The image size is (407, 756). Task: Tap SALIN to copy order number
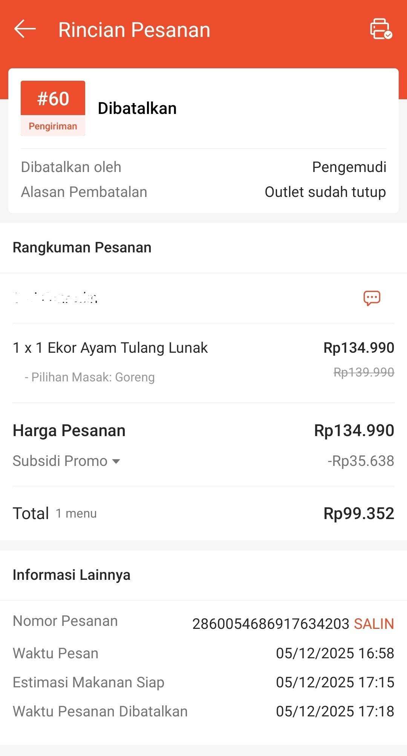pos(374,624)
